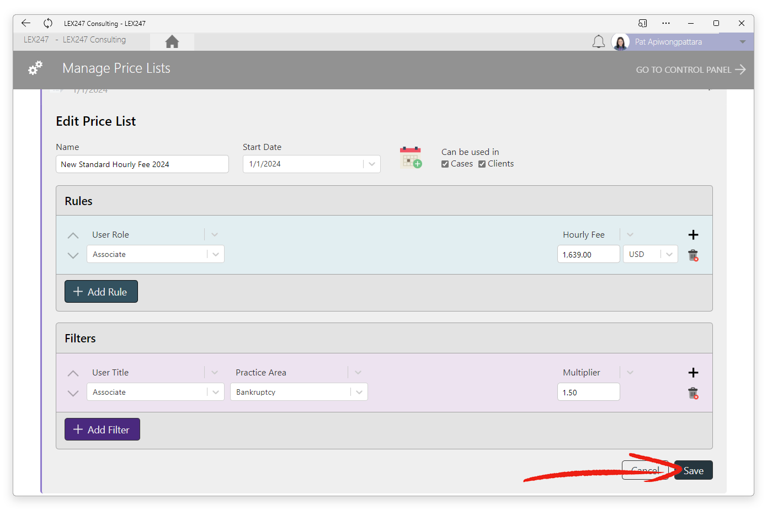
Task: Click the Name field New Standard Hourly Fee 2024
Action: click(142, 164)
